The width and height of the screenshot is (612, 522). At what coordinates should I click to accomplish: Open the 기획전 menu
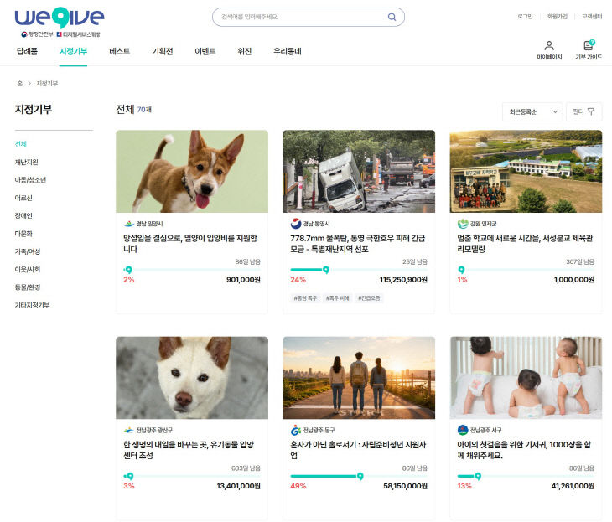coord(163,51)
